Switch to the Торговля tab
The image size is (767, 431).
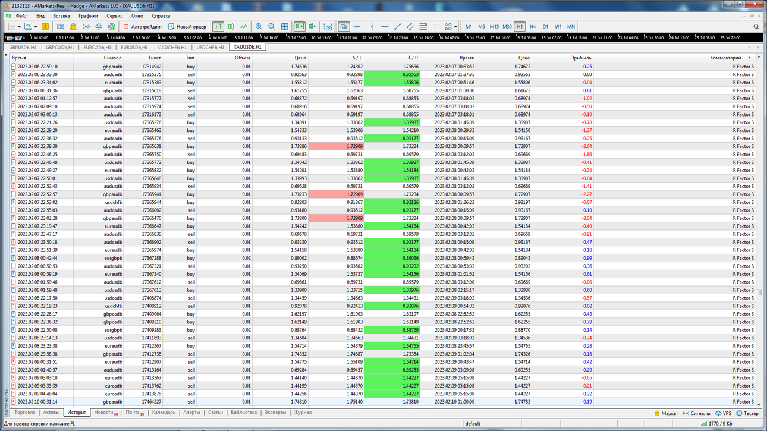(x=25, y=412)
